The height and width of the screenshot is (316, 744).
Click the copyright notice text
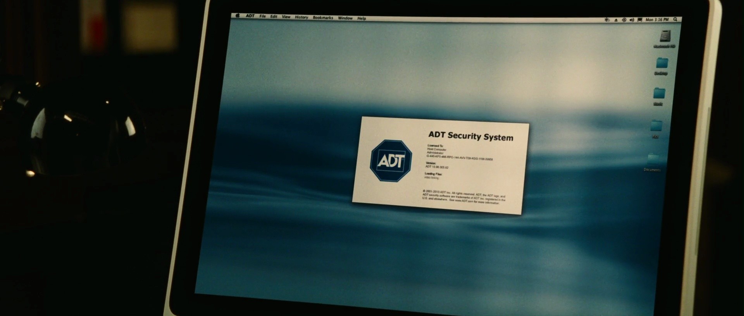tap(463, 197)
